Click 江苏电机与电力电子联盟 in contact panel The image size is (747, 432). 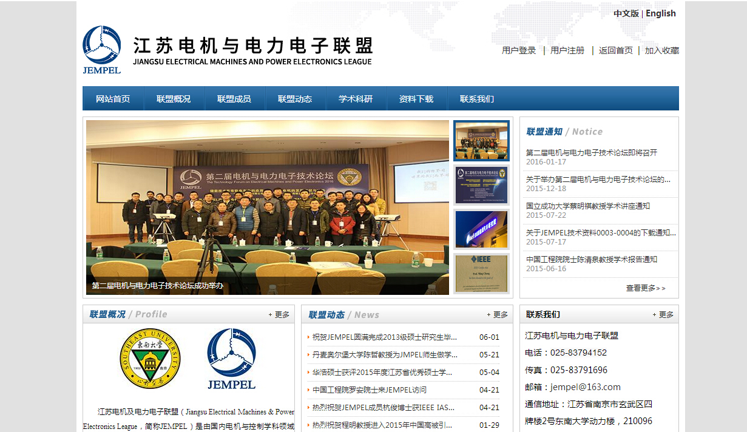pos(572,336)
